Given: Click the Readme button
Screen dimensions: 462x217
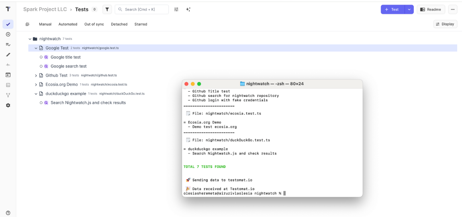Looking at the screenshot, I should (430, 9).
